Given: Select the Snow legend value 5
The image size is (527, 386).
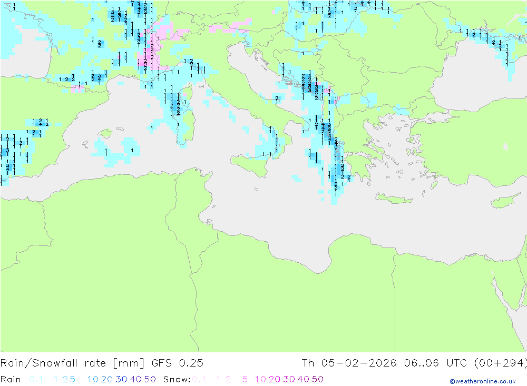Looking at the screenshot, I should pyautogui.click(x=245, y=379).
